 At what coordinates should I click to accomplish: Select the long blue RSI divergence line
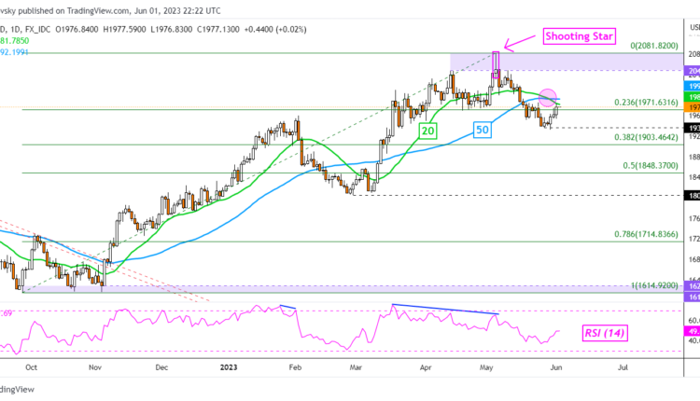pyautogui.click(x=446, y=309)
